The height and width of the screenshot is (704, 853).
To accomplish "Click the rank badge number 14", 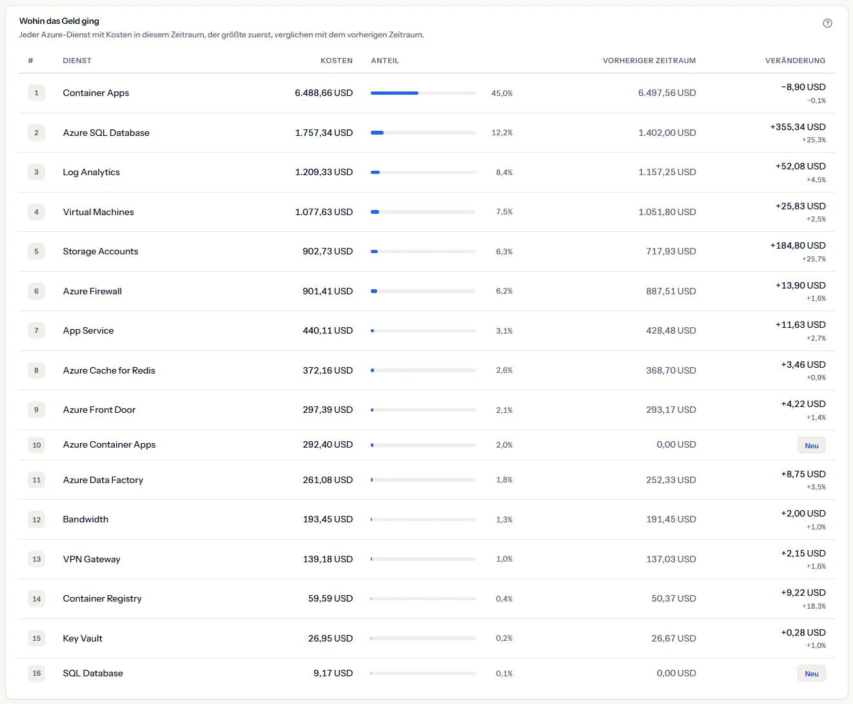I will pyautogui.click(x=36, y=599).
